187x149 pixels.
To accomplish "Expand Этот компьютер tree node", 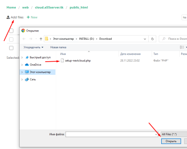I will tap(22, 72).
